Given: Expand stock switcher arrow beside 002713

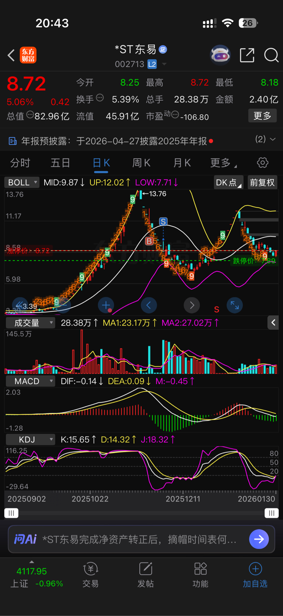Looking at the screenshot, I should 164,64.
